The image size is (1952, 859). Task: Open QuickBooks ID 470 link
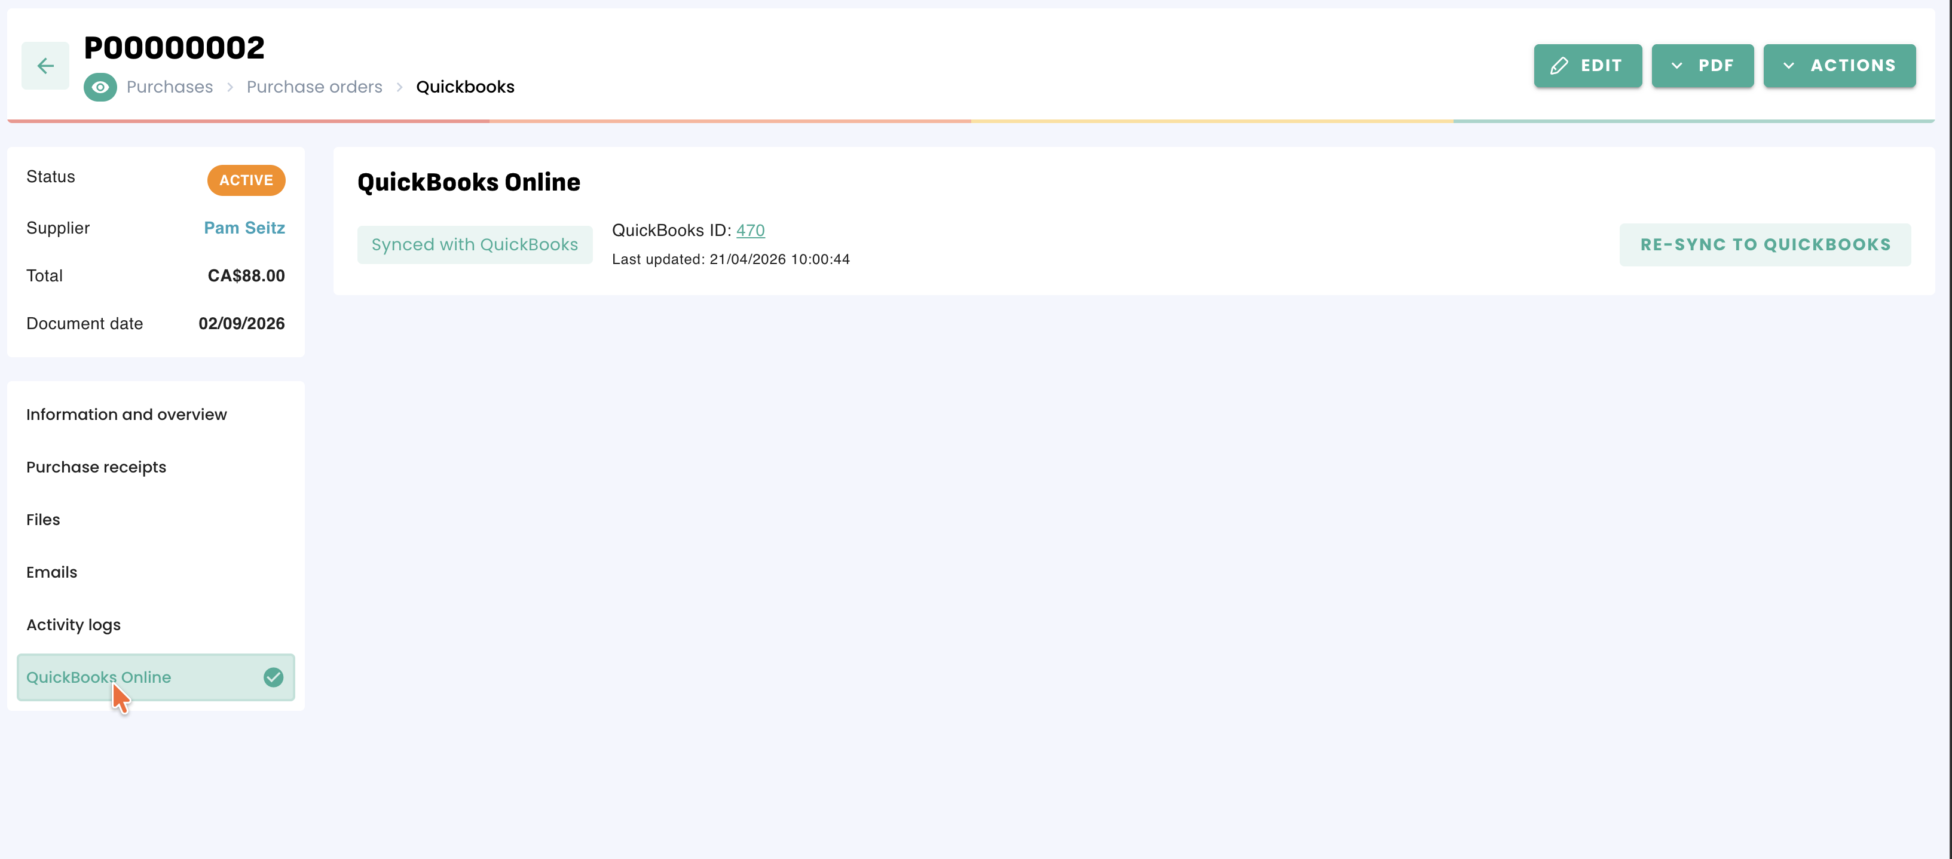point(750,230)
